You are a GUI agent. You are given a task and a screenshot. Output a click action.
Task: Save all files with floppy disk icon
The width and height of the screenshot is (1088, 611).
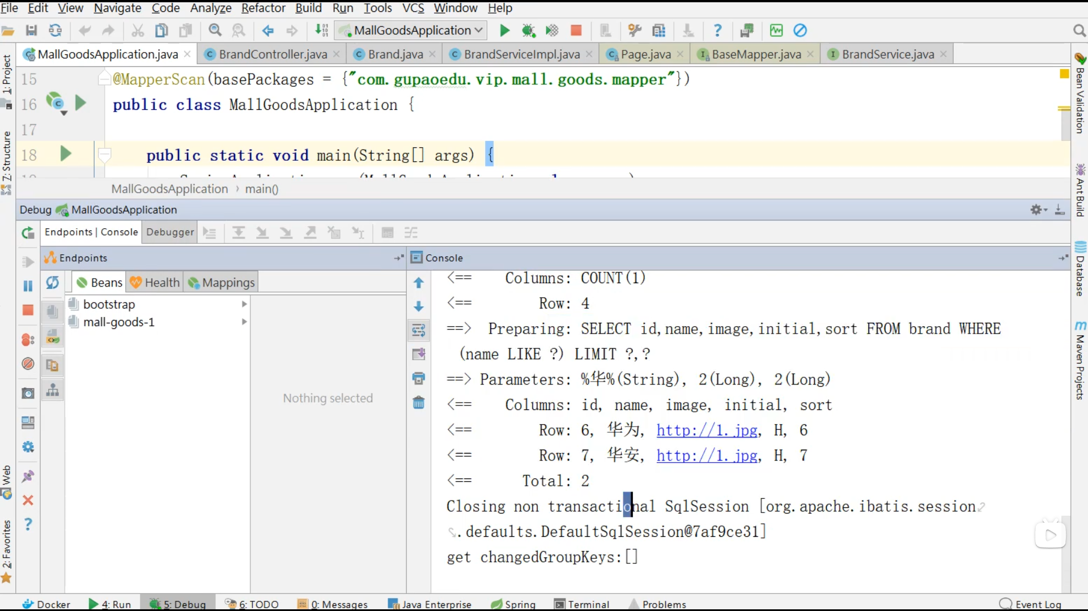coord(31,31)
